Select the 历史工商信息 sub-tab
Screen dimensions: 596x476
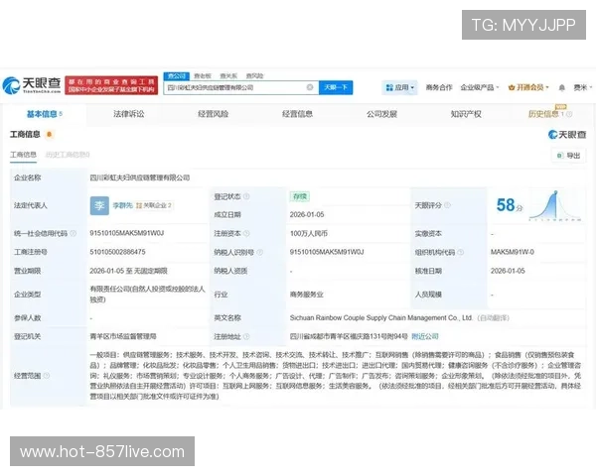tap(68, 155)
